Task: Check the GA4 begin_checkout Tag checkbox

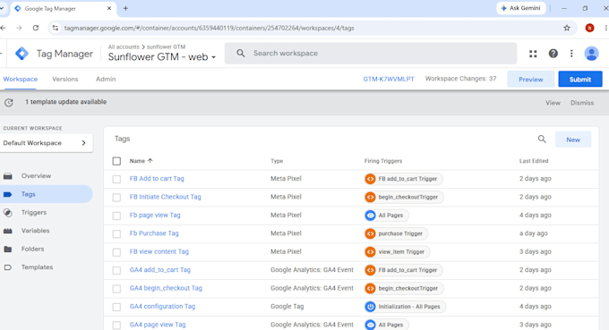Action: 116,289
